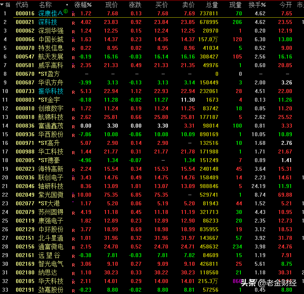Click the R marker on 远望谷 row

coord(73,256)
